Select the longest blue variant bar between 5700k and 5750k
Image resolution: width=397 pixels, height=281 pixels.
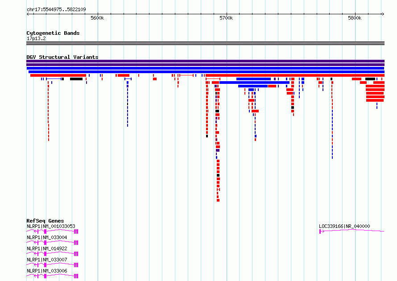254,83
